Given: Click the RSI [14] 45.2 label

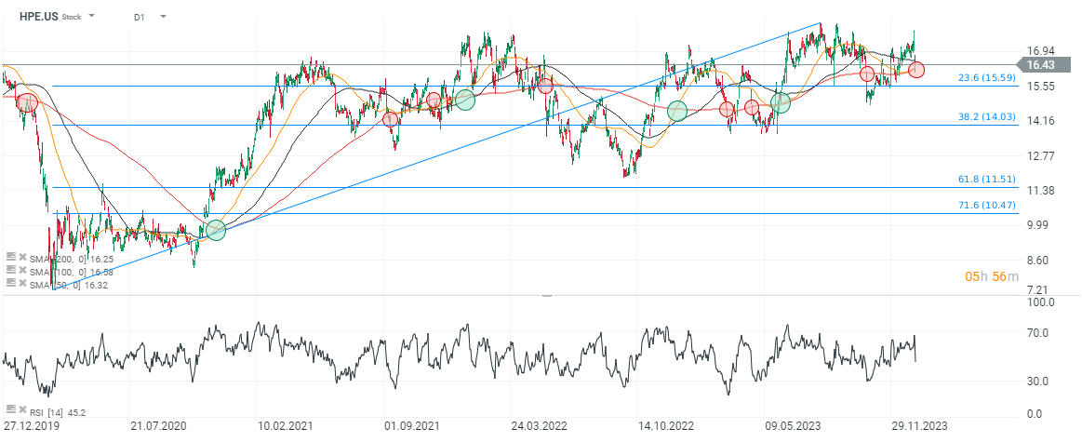Looking at the screenshot, I should click(x=58, y=412).
